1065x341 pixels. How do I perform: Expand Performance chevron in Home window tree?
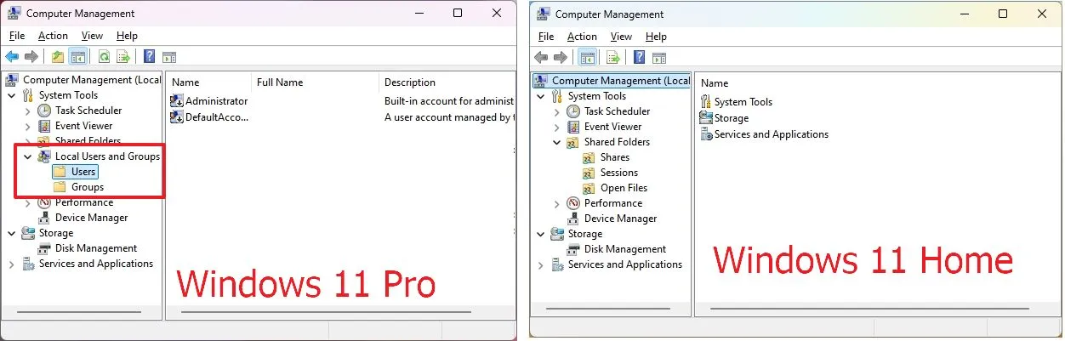pyautogui.click(x=556, y=203)
